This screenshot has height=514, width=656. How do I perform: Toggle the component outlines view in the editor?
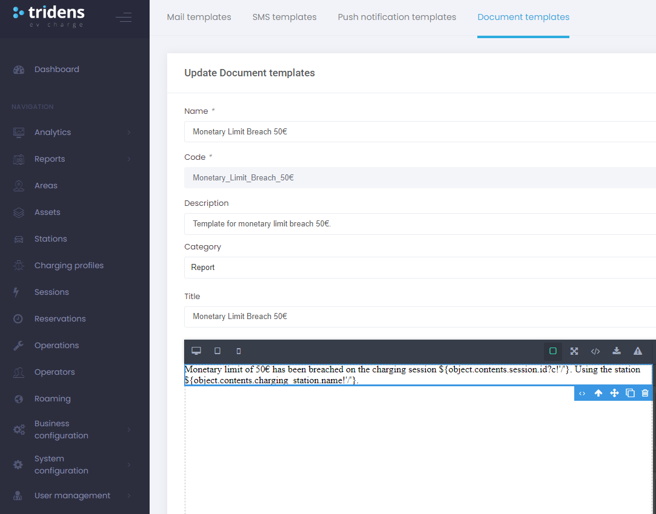[552, 351]
